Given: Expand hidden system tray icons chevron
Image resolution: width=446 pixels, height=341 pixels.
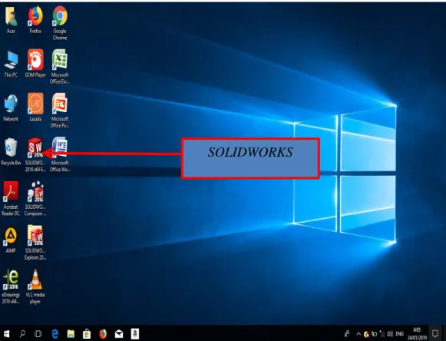Looking at the screenshot, I should (358, 334).
